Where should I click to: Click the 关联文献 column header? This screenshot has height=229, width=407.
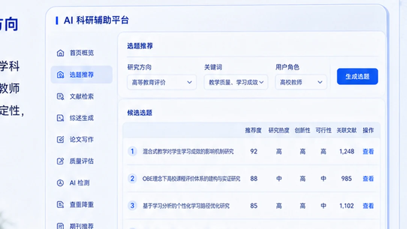(347, 130)
